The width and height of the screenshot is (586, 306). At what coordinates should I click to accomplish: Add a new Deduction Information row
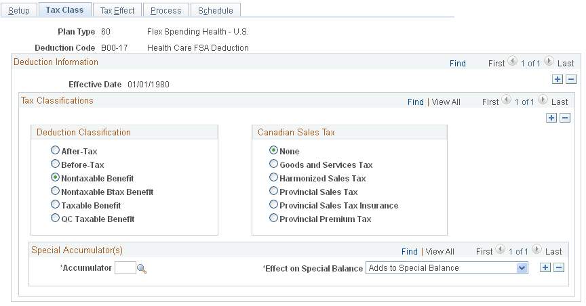[558, 79]
